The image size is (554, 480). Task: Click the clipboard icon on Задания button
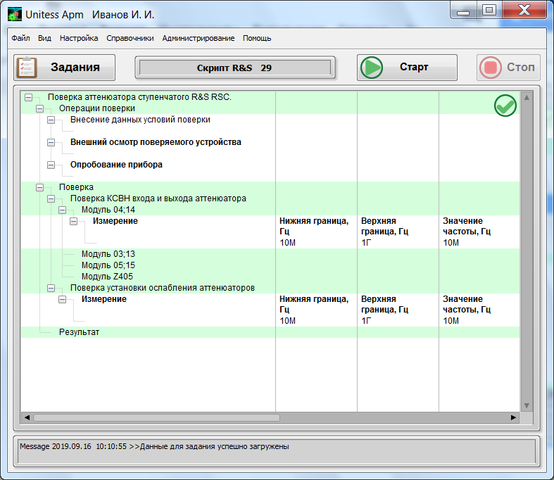(x=27, y=68)
